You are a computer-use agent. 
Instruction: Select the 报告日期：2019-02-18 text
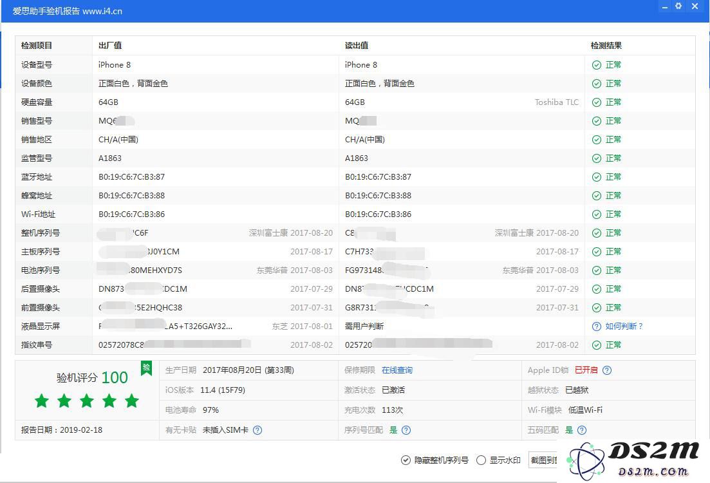62,430
